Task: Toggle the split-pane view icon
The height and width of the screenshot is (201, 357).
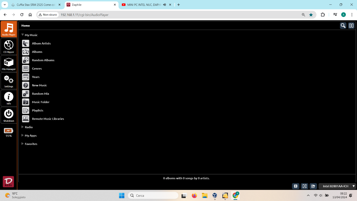Action: (351, 26)
